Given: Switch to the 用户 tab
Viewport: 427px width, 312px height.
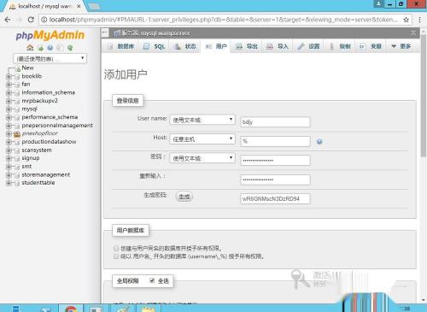Looking at the screenshot, I should [216, 46].
